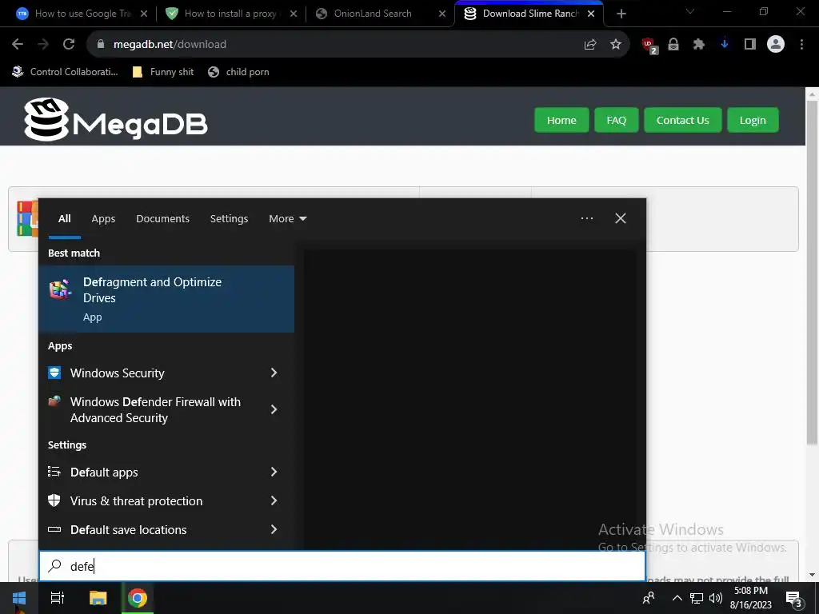Click the MegaDB Login button
819x614 pixels.
tap(753, 120)
